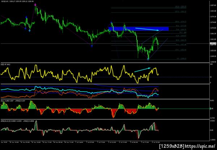This screenshot has height=150, width=217.
Task: Click the highlighted current price tag on scale
Action: [x=213, y=43]
